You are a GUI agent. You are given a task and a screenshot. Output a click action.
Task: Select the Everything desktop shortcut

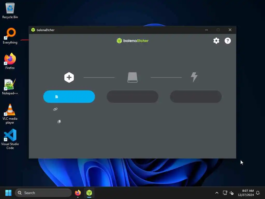10,36
